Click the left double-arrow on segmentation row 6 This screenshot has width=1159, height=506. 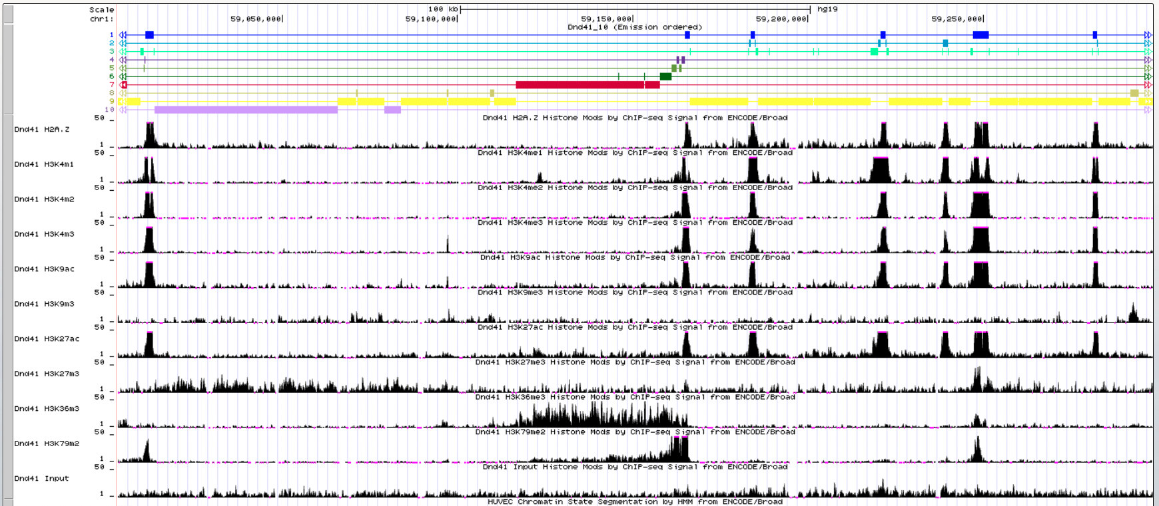pyautogui.click(x=123, y=76)
